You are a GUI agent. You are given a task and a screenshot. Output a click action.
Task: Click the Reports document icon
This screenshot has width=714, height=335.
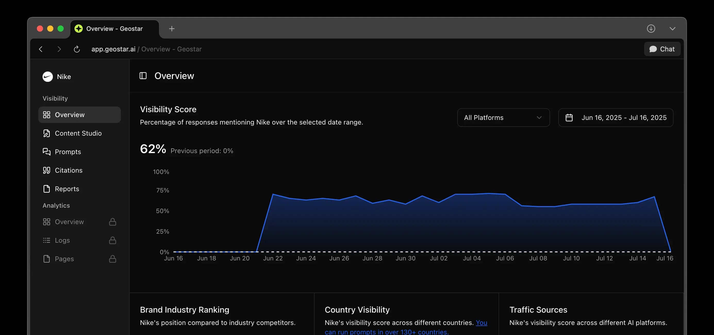(47, 189)
